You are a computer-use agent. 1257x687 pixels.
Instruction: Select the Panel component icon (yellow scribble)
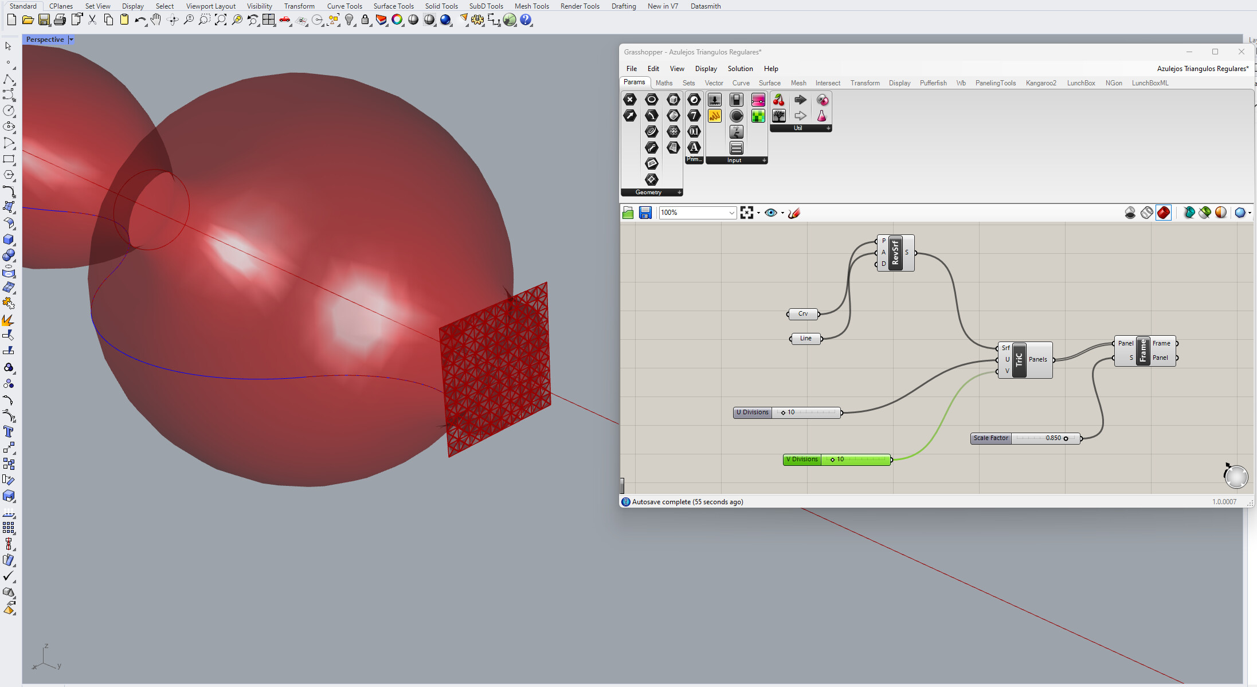click(714, 115)
